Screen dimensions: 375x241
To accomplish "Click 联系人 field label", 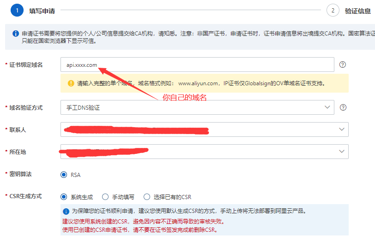I will coord(18,130).
